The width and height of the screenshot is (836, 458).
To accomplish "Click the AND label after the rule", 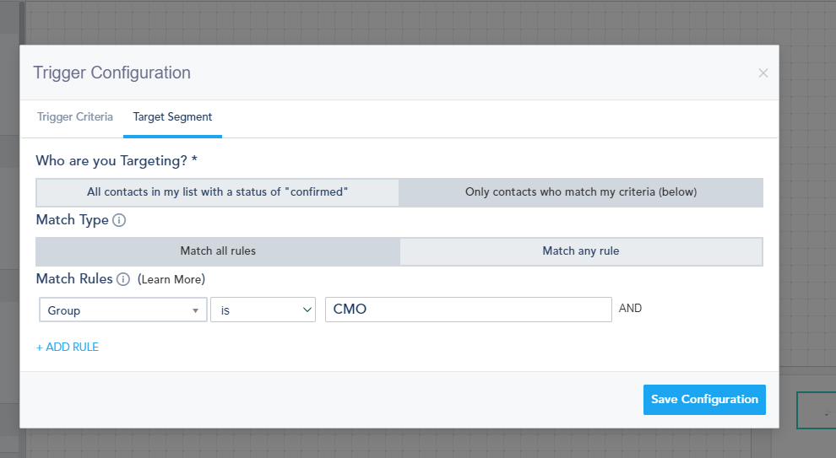I will pyautogui.click(x=630, y=309).
